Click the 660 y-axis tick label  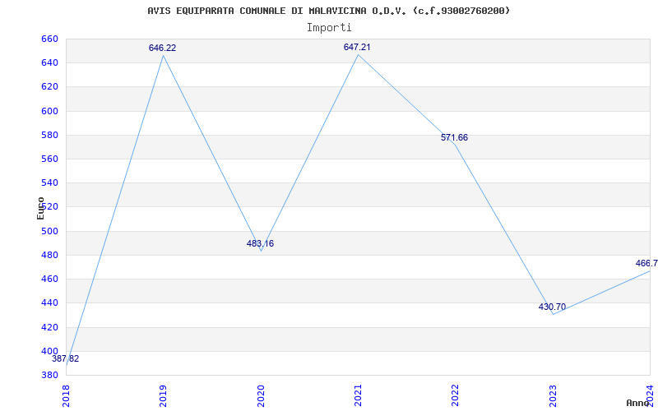point(49,39)
